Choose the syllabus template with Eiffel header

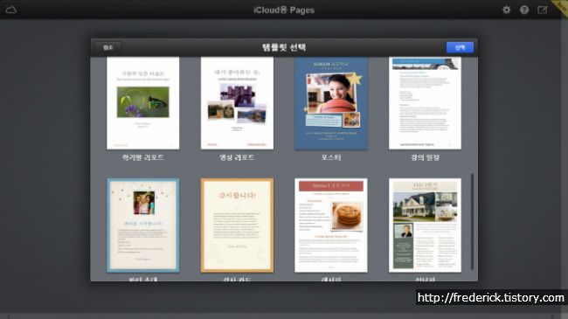pos(425,103)
